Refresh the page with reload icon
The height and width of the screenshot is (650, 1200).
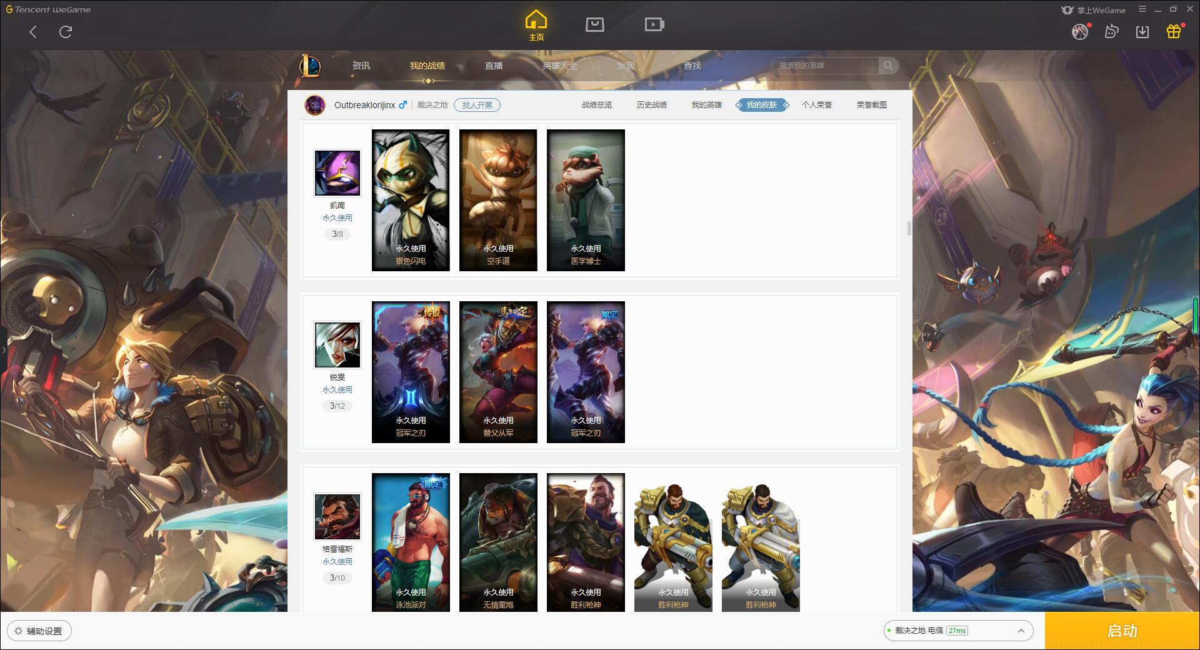click(66, 32)
